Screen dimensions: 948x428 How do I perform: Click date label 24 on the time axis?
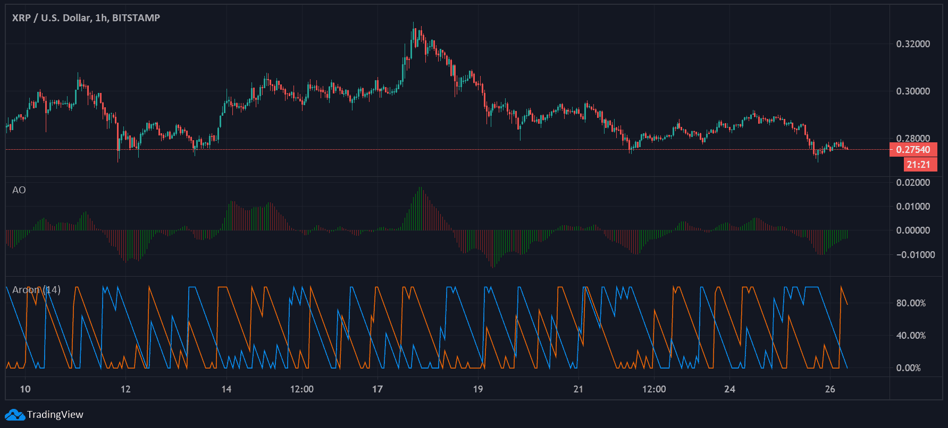click(729, 389)
